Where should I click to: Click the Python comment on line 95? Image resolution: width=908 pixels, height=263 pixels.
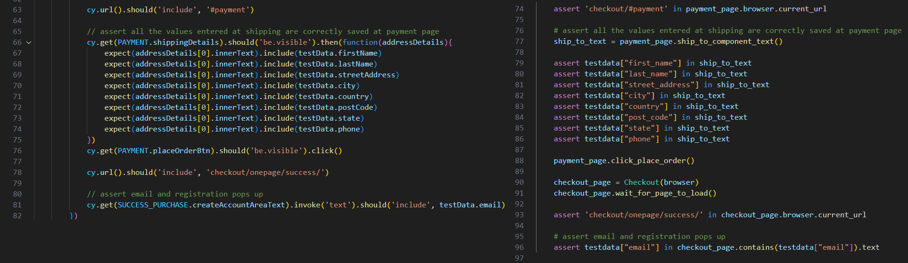click(x=639, y=237)
